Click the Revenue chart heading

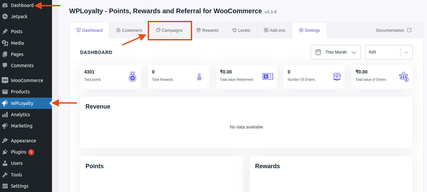pos(98,107)
